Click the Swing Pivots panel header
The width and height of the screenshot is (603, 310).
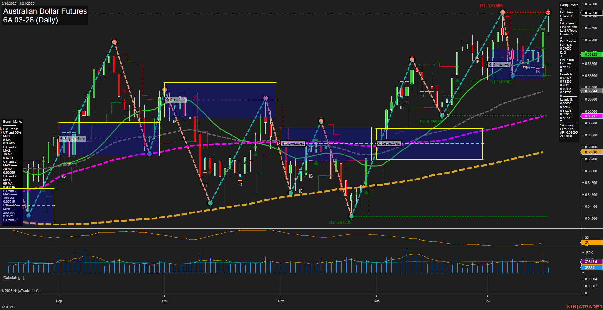point(569,5)
